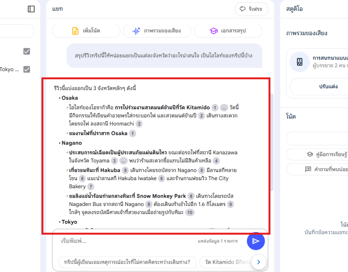Open citation 8 next to Snow Monkey Park
The height and width of the screenshot is (272, 348).
(191, 196)
